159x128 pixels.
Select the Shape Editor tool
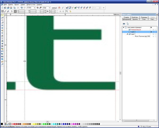point(2,20)
